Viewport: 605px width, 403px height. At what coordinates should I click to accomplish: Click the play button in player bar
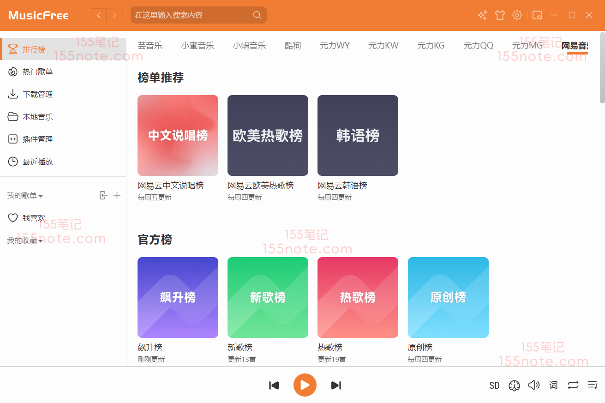pos(305,385)
